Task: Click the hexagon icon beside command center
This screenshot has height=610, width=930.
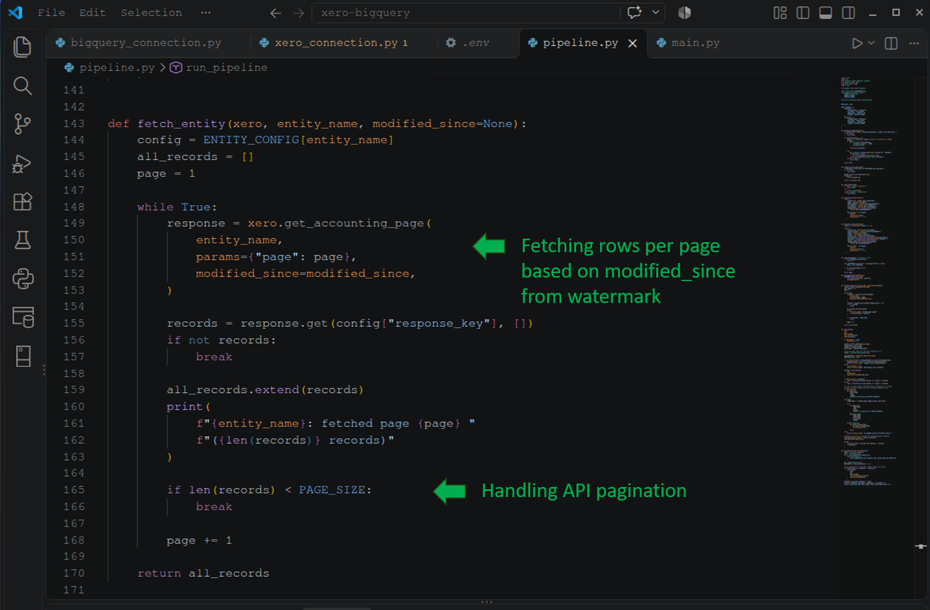Action: coord(684,12)
